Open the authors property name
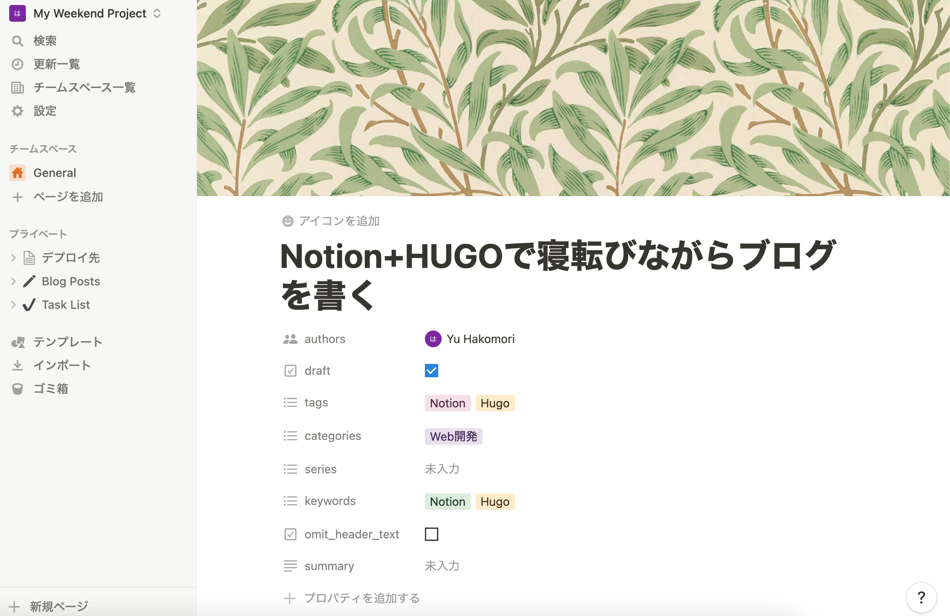This screenshot has width=950, height=616. pyautogui.click(x=325, y=339)
